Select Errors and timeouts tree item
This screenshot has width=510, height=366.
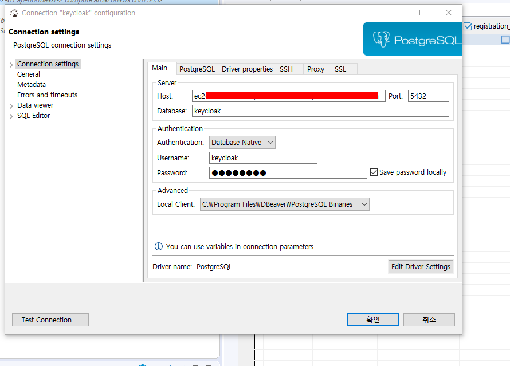point(48,95)
